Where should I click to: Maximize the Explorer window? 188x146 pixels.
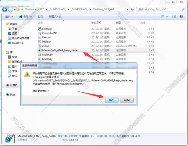point(174,2)
